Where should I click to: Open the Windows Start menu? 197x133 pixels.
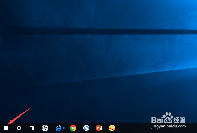point(6,128)
